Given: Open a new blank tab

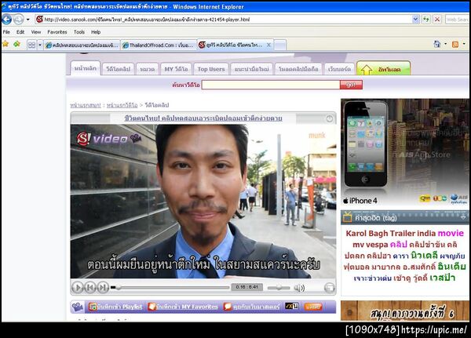Looking at the screenshot, I should [x=280, y=45].
